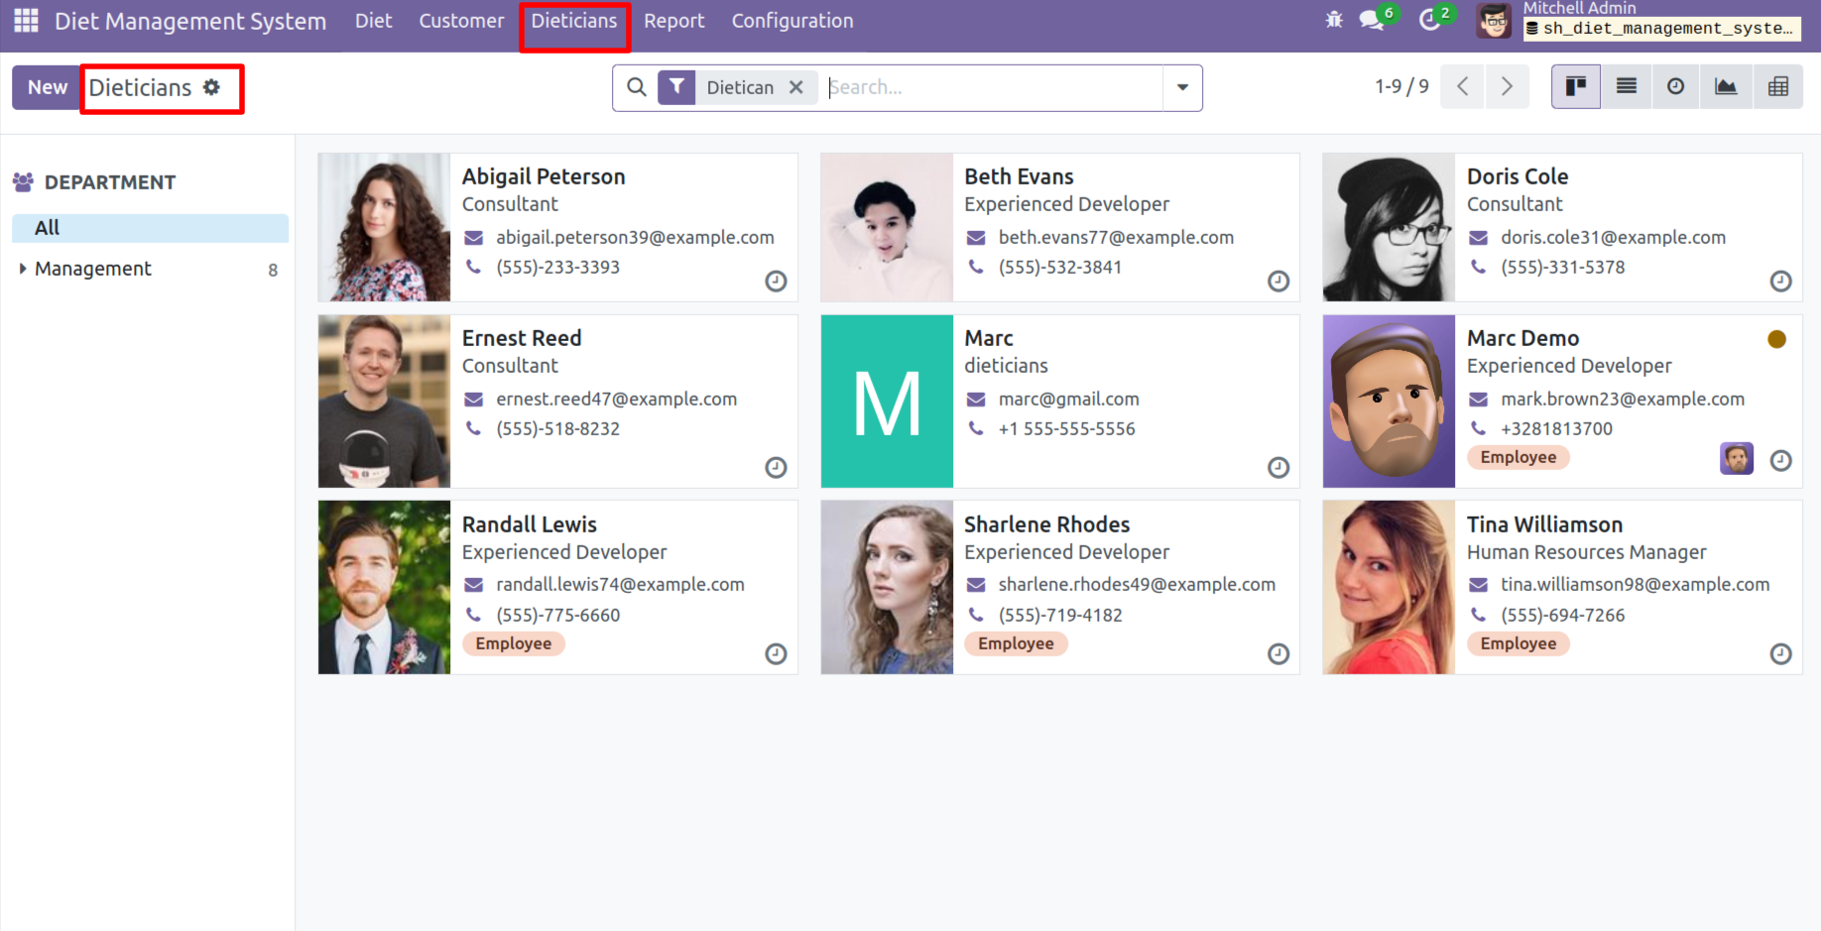Open the apps grid home menu
1821x931 pixels.
[x=26, y=21]
